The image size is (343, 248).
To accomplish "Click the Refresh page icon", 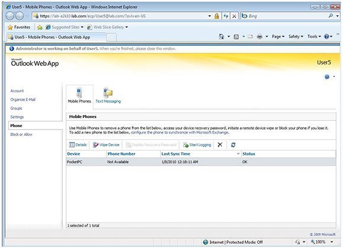I will [226, 16].
